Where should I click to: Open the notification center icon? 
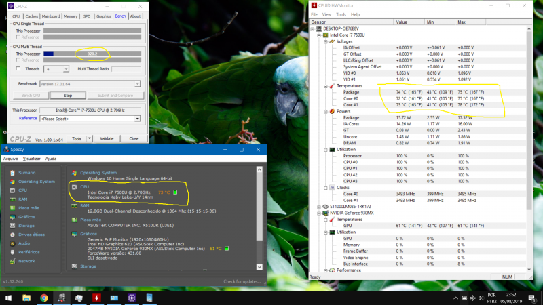532,298
